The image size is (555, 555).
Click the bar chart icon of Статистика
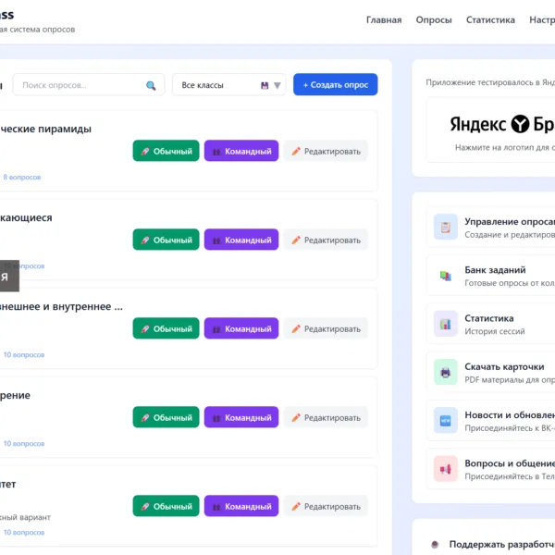coord(446,324)
